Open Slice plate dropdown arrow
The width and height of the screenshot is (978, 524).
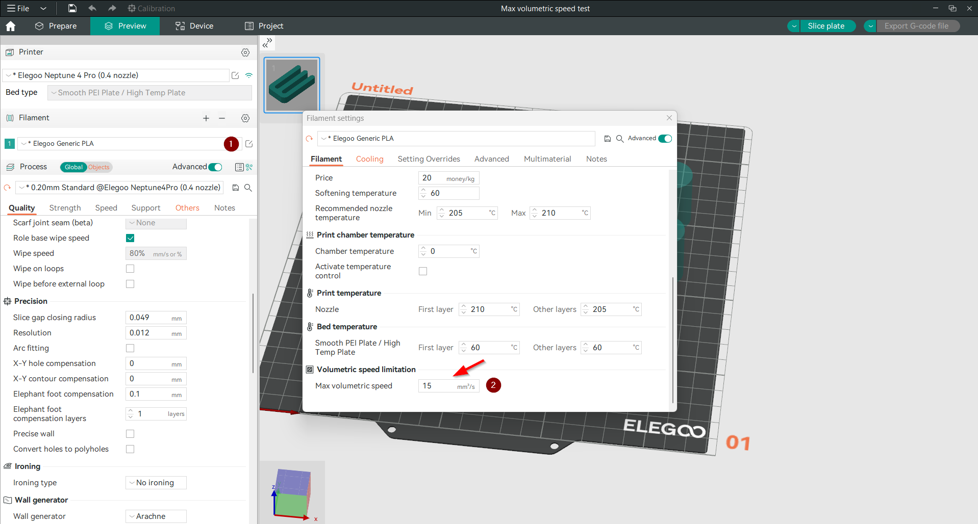click(x=794, y=26)
